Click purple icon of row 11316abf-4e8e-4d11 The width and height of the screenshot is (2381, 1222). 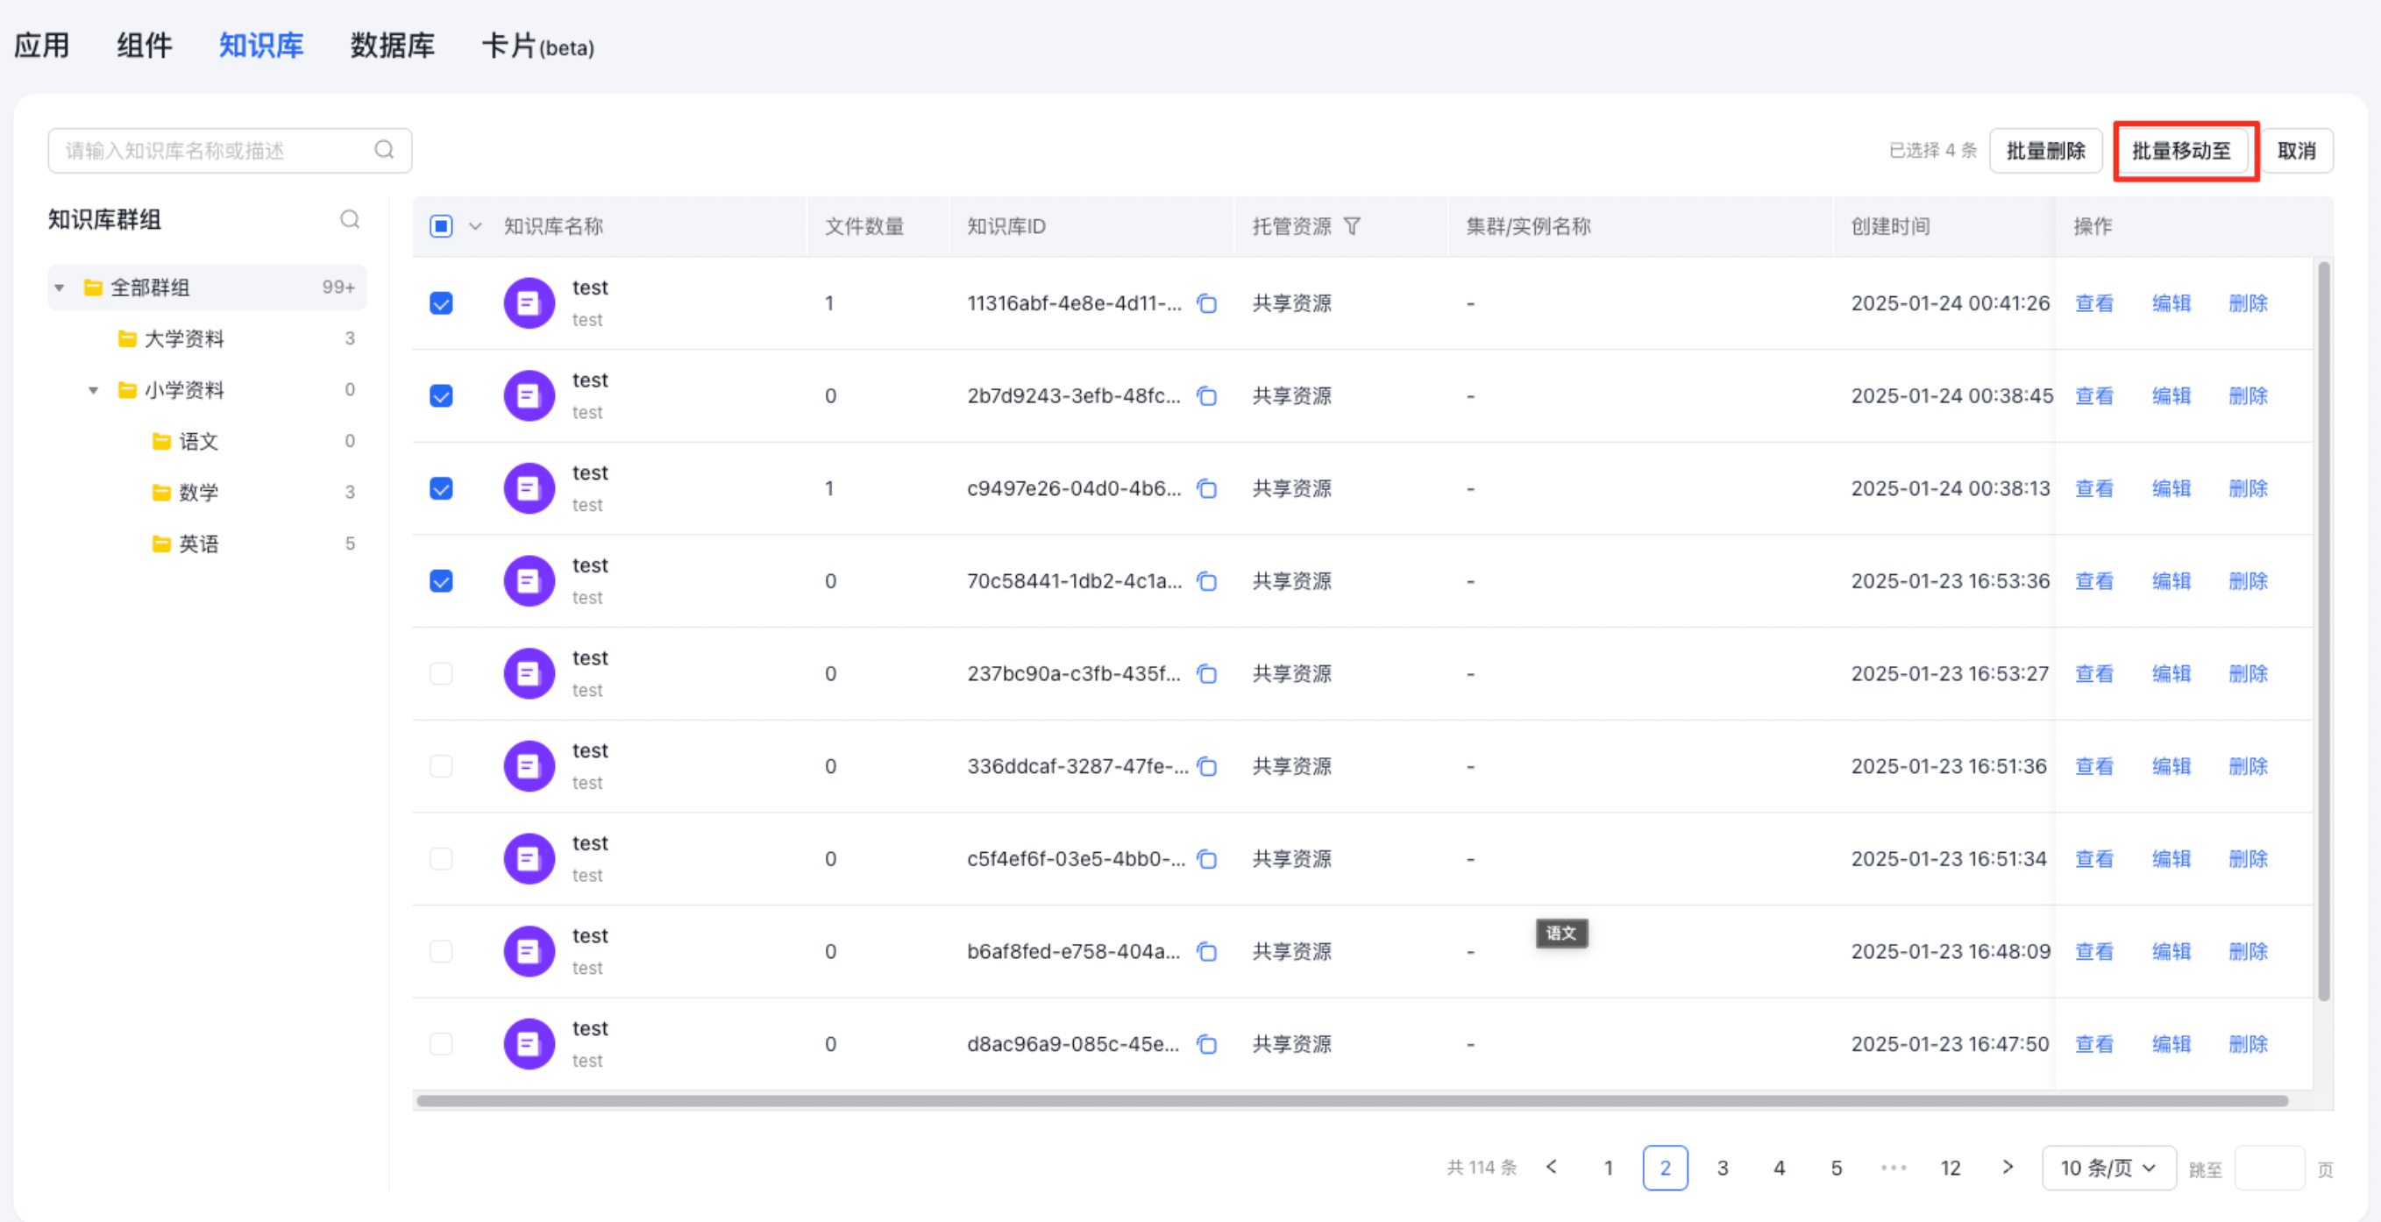point(529,303)
